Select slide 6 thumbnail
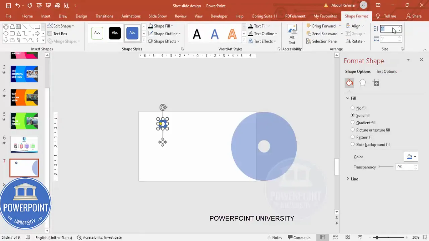This screenshot has width=429, height=241. [x=24, y=144]
